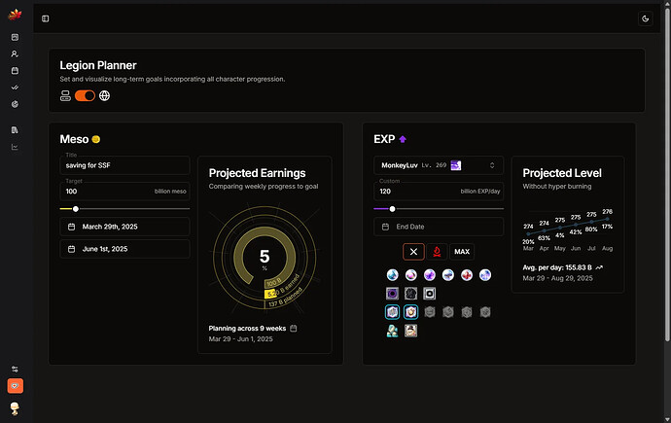The height and width of the screenshot is (423, 671).
Task: Click the globe icon under Legion Planner
Action: 105,95
